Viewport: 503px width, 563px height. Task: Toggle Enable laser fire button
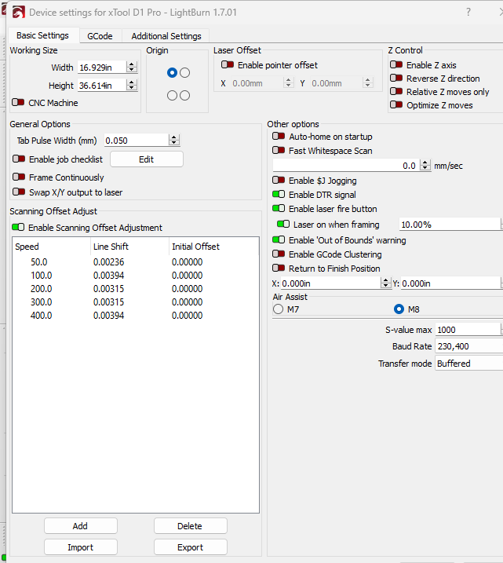[279, 208]
